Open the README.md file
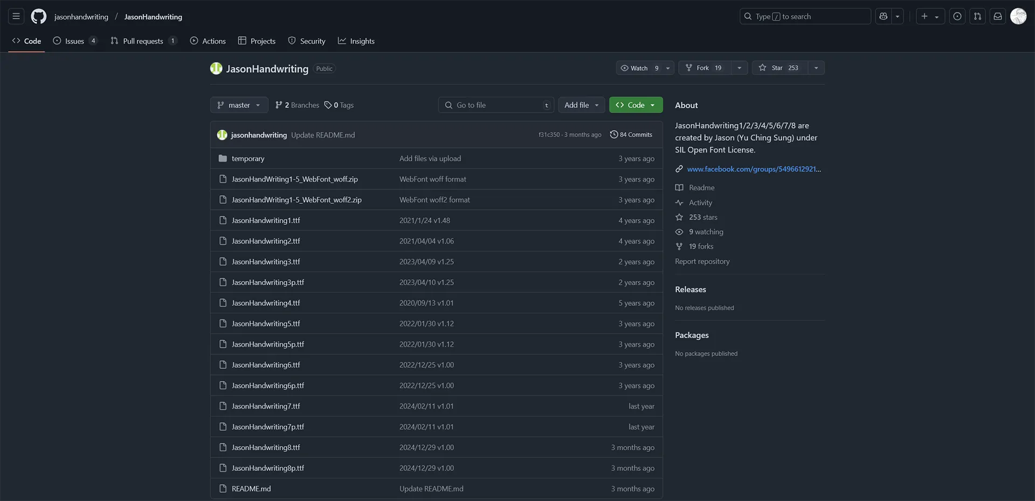 pos(251,489)
